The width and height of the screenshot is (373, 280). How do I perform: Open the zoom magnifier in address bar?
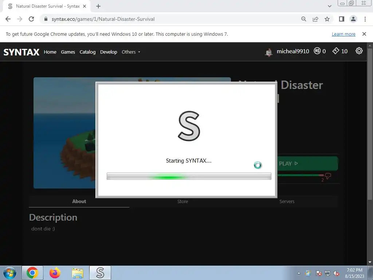click(303, 19)
